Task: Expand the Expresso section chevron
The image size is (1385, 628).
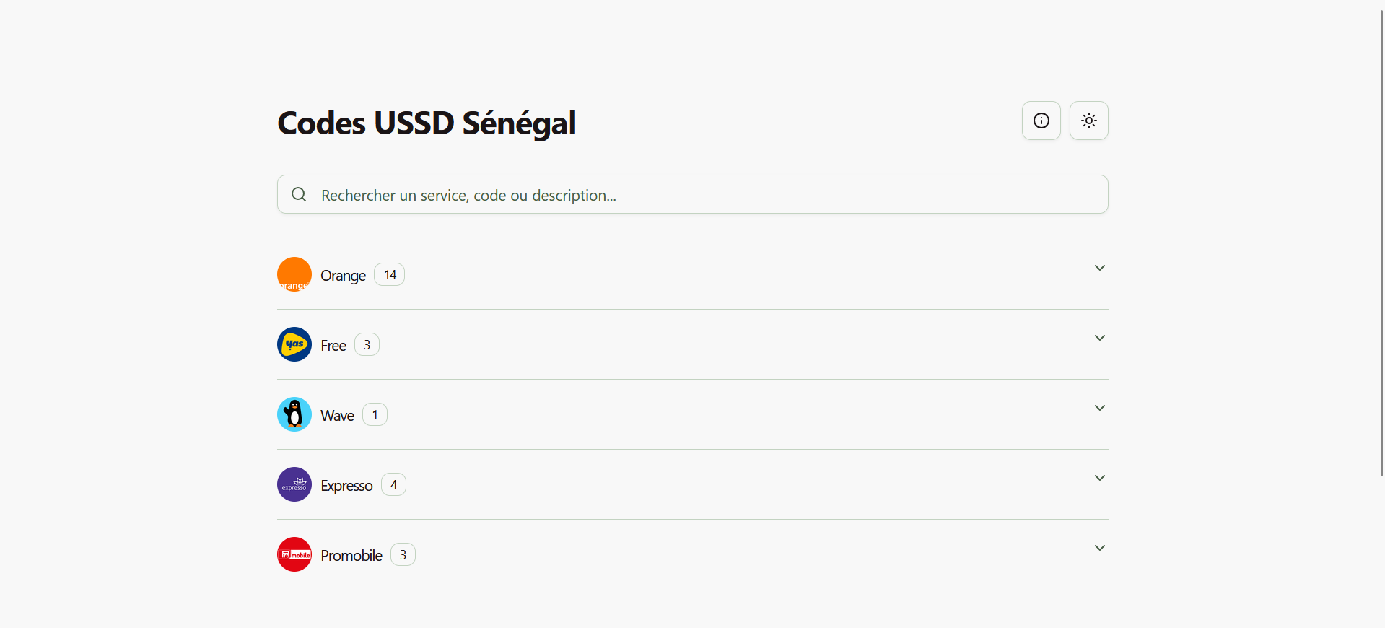Action: tap(1099, 478)
